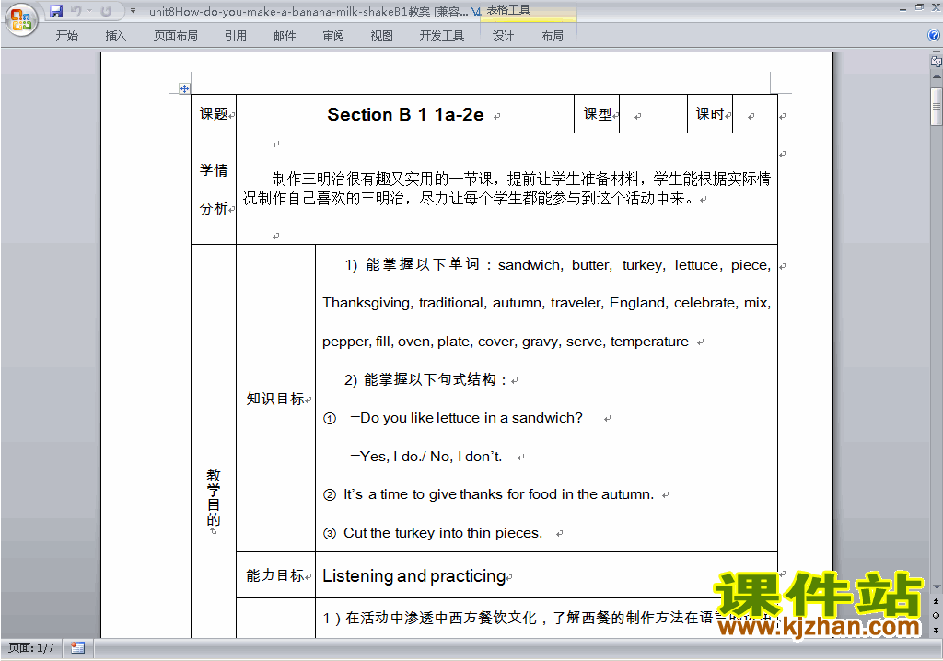Switch to the 页面布局 tab
Screen dimensions: 943x661
[175, 36]
